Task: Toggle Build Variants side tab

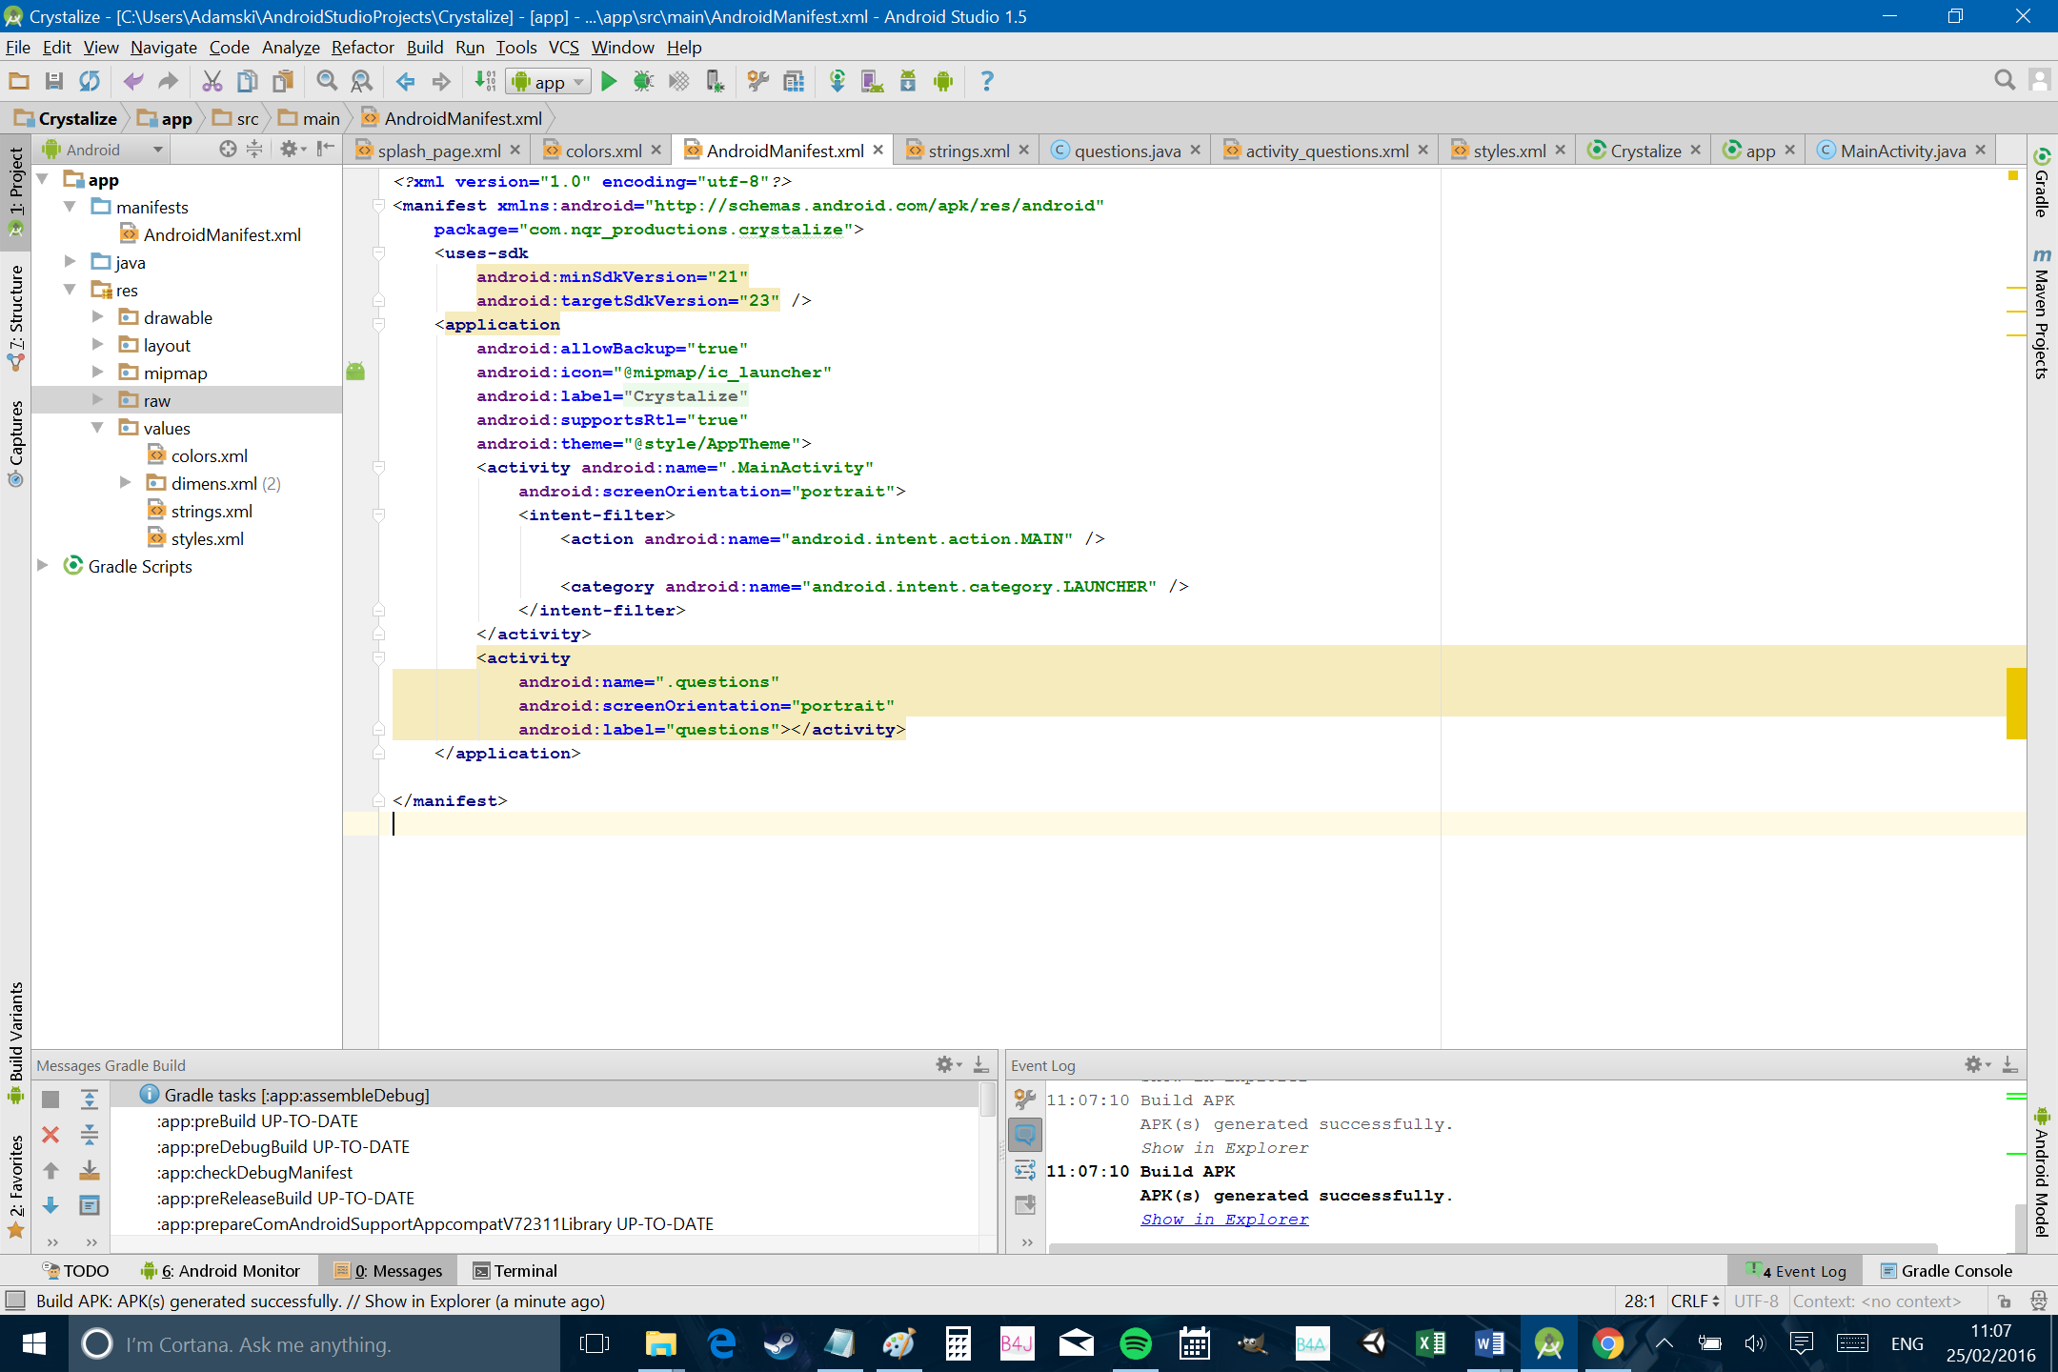Action: coord(15,1042)
